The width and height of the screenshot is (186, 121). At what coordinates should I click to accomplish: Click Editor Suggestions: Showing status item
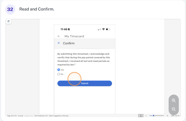(x=59, y=116)
